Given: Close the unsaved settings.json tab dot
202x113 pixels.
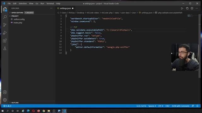Looking at the screenshot, I should [x=73, y=8].
